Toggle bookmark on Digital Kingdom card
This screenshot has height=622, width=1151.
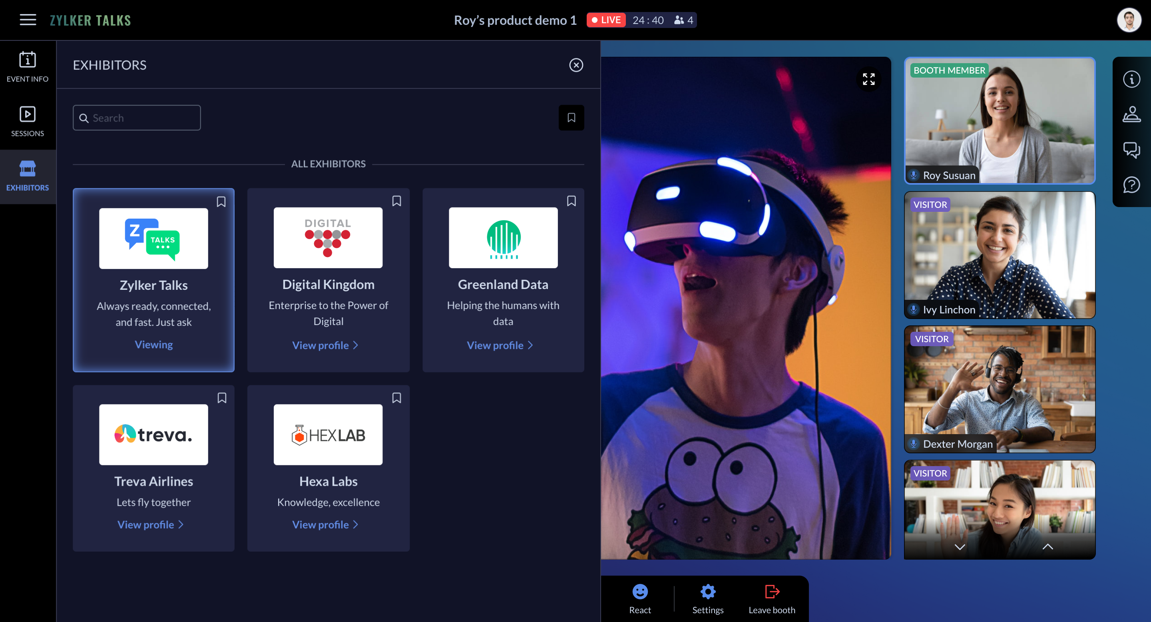tap(397, 201)
